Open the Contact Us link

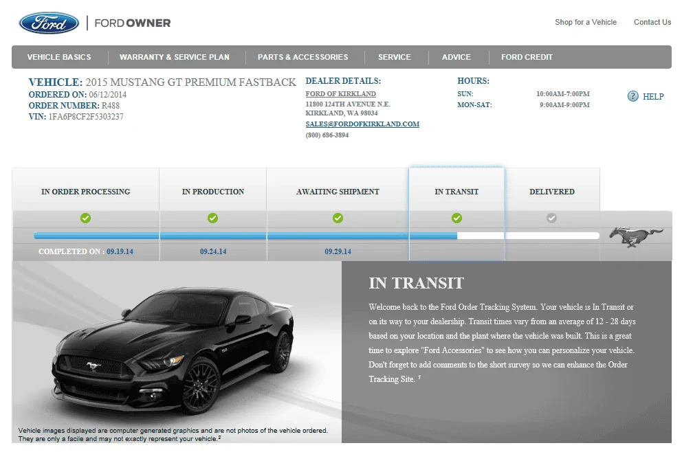point(652,22)
